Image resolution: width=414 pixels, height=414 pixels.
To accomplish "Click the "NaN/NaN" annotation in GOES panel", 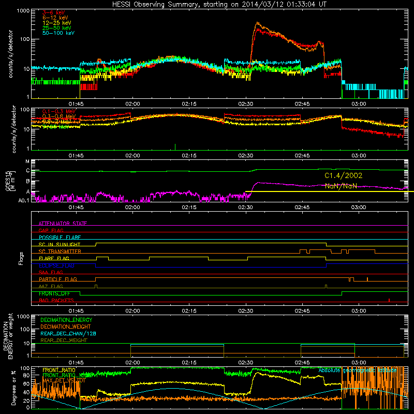I will pos(341,186).
